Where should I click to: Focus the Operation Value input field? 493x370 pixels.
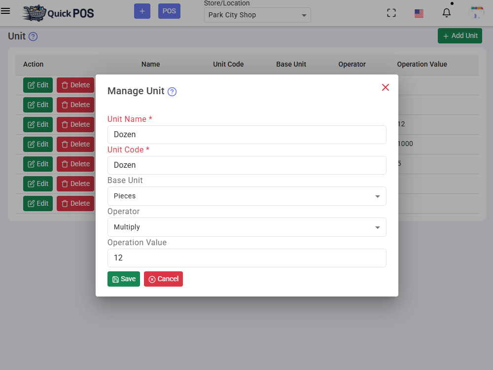247,258
